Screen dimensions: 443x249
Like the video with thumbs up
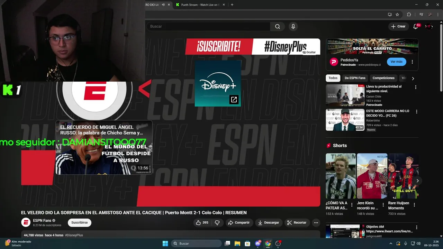(202, 223)
